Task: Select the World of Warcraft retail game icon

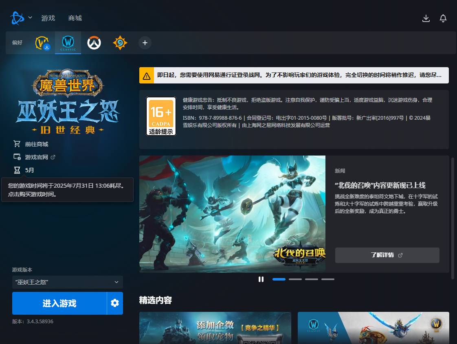Action: (x=42, y=43)
